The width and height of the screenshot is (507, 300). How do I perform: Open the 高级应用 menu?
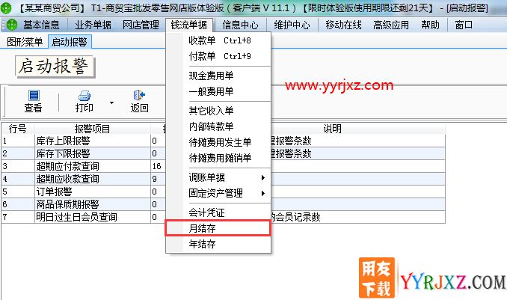pos(391,25)
